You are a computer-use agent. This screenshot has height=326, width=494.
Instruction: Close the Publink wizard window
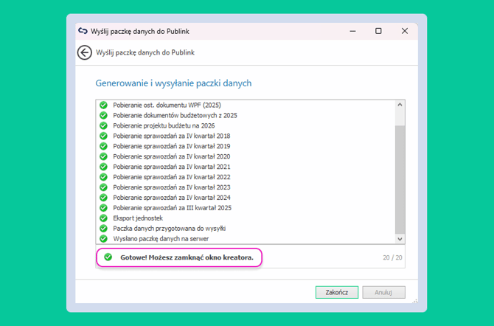coord(405,31)
